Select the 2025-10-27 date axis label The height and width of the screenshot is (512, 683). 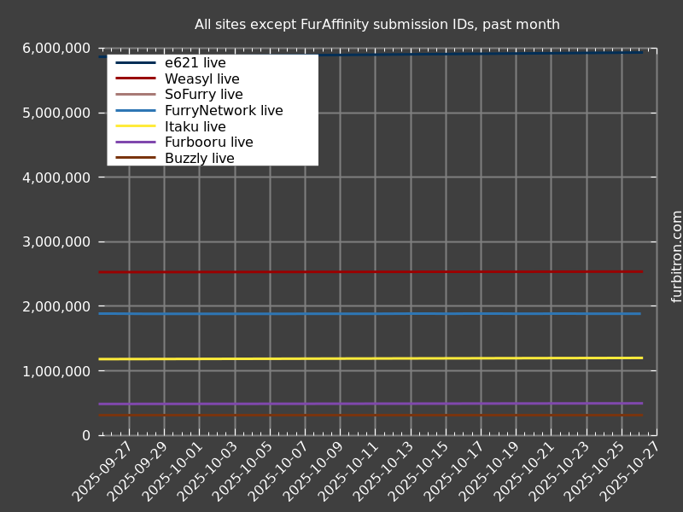click(x=631, y=471)
